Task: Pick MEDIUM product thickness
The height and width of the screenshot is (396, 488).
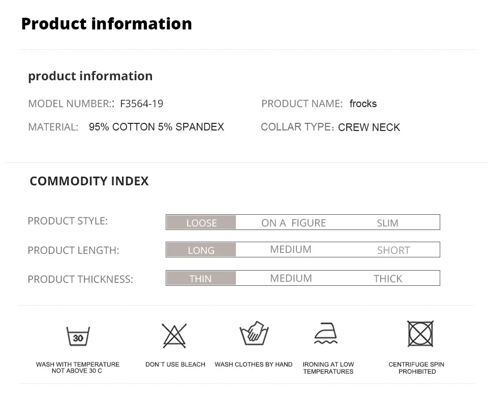Action: (x=291, y=278)
